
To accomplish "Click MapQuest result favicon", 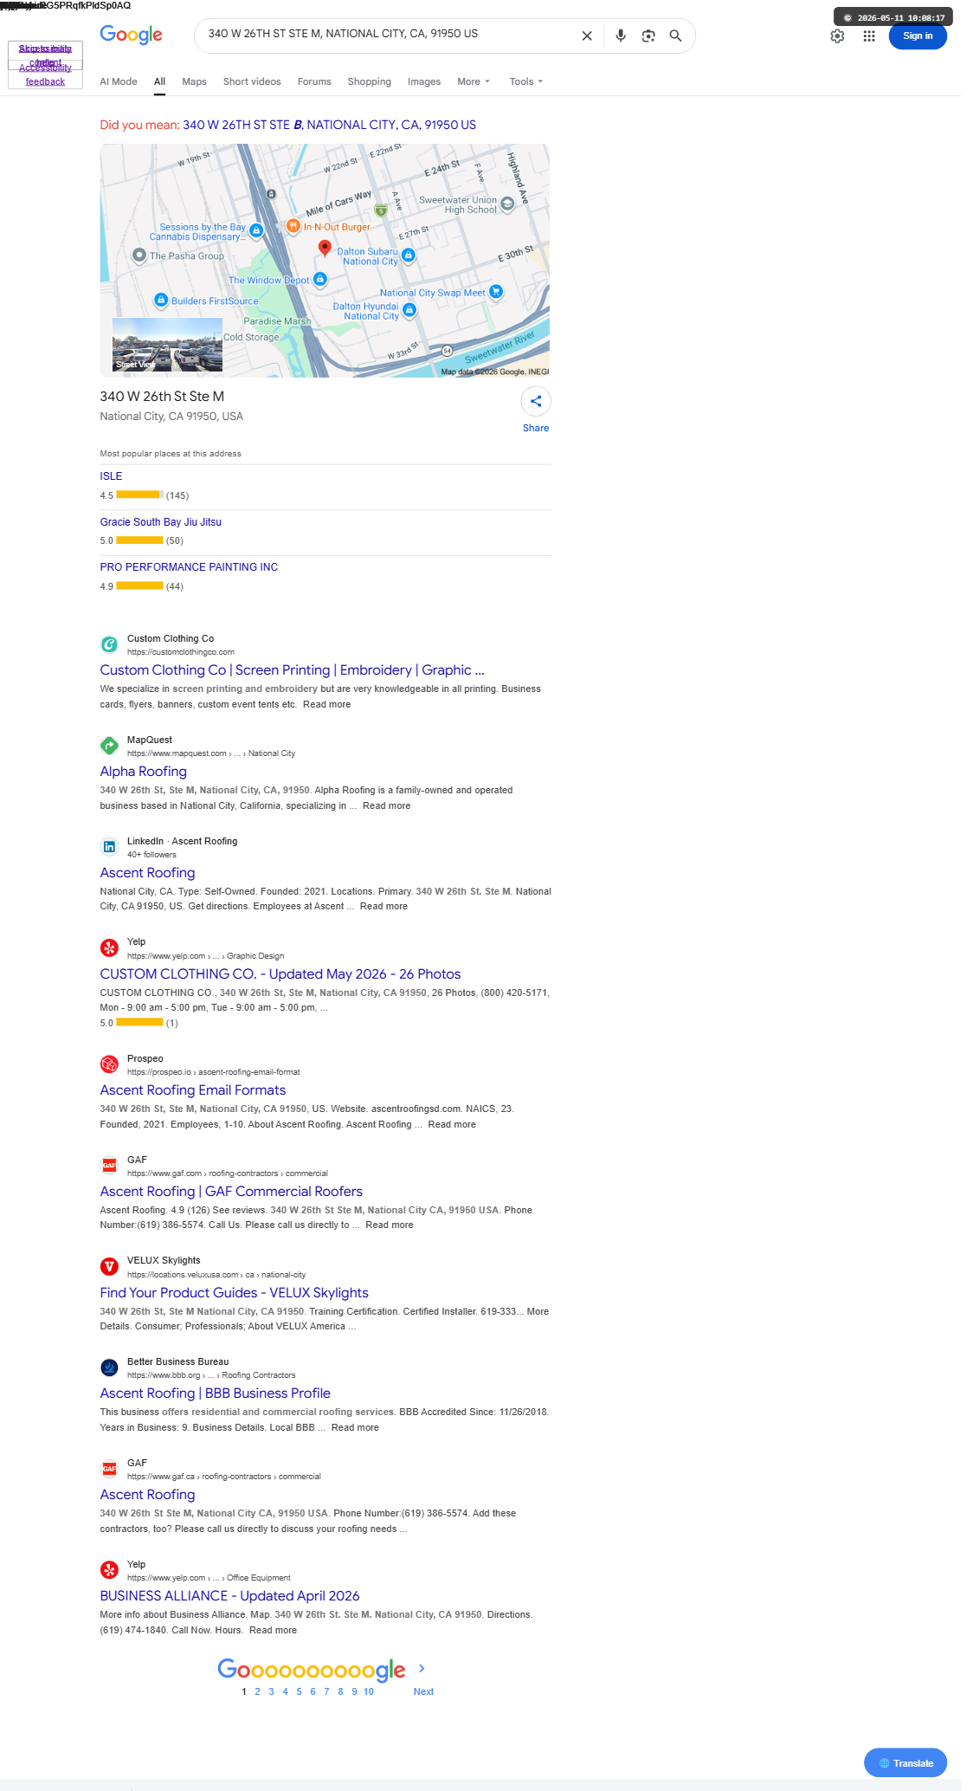I will (x=109, y=746).
